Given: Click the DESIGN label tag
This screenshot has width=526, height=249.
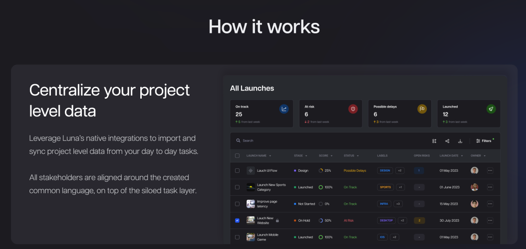Looking at the screenshot, I should [385, 170].
